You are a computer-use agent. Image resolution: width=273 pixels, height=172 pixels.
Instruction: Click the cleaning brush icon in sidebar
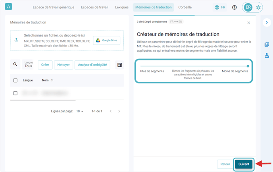(x=267, y=56)
